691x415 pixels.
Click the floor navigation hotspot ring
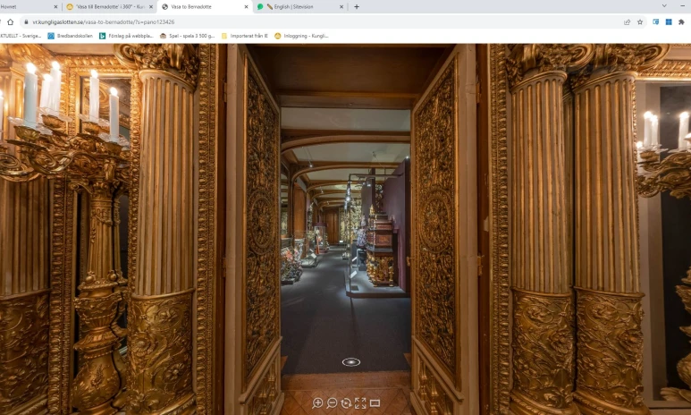click(351, 362)
